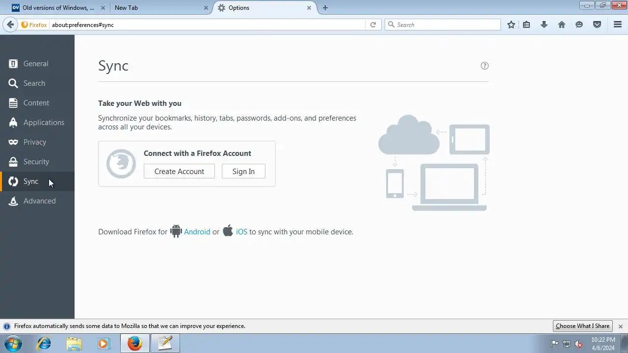The image size is (628, 353).
Task: Open Windows Media Player from taskbar
Action: coord(104,343)
